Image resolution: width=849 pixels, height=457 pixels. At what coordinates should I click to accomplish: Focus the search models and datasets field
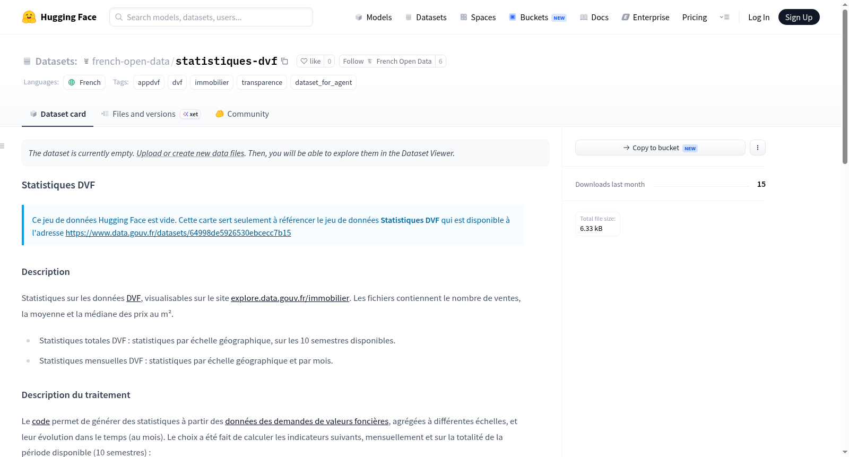[211, 17]
